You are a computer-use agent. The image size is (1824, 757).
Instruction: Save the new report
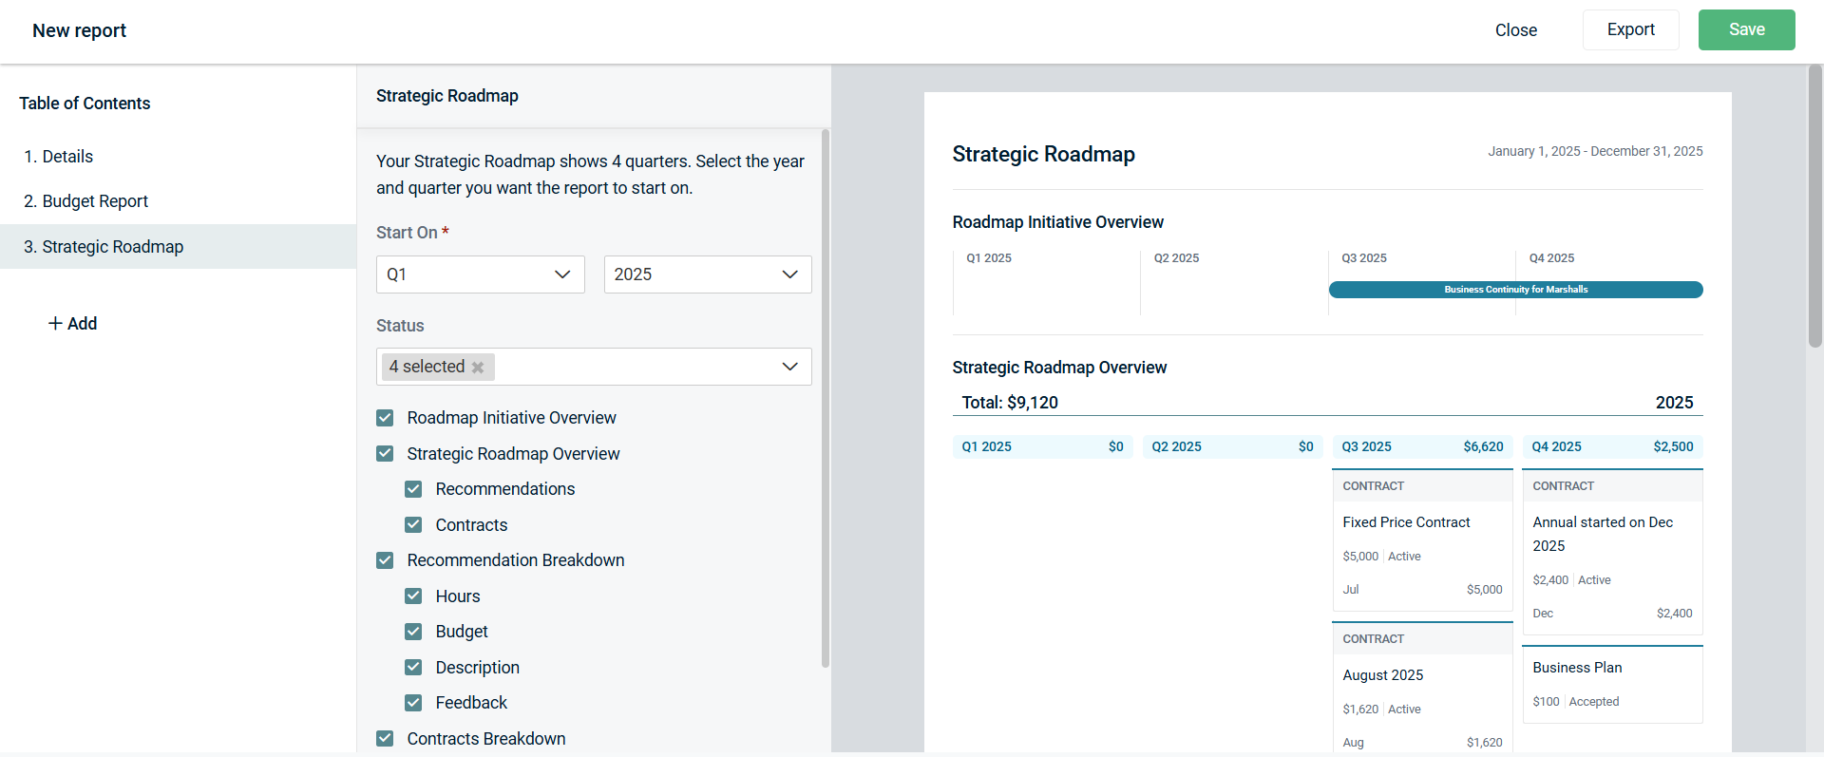(1746, 29)
